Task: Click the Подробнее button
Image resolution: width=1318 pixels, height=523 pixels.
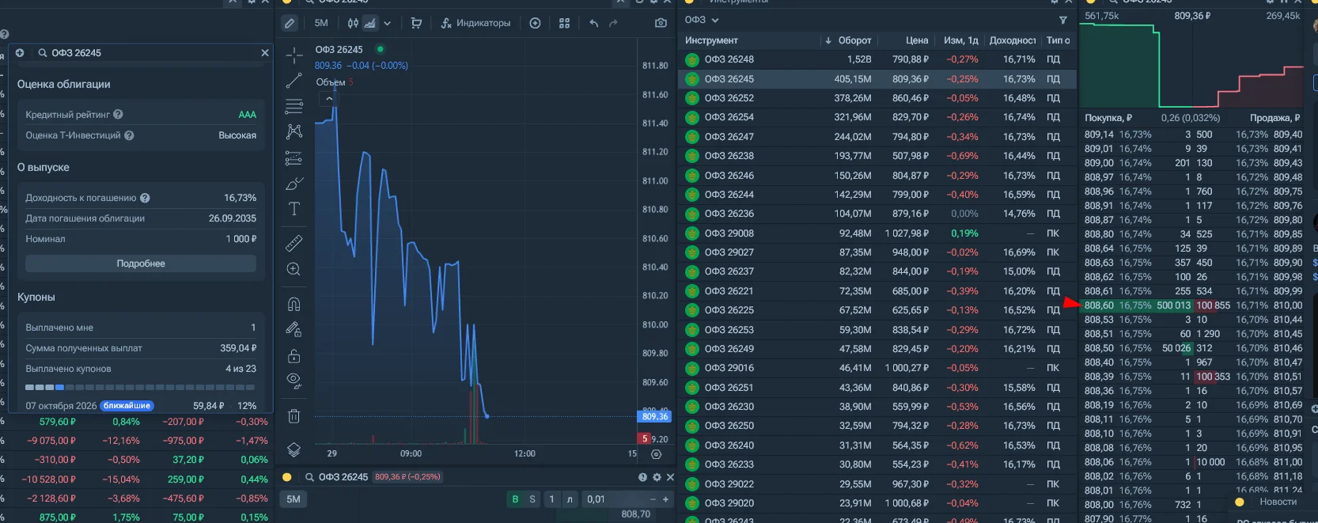Action: point(141,263)
